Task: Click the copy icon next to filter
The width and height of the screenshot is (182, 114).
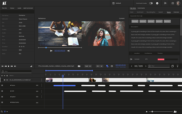Action: tap(172, 66)
